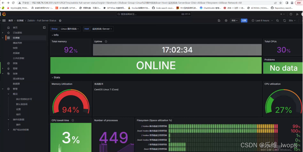The image size is (303, 152).
Task: Click the browser back arrow
Action: [x=3, y=3]
